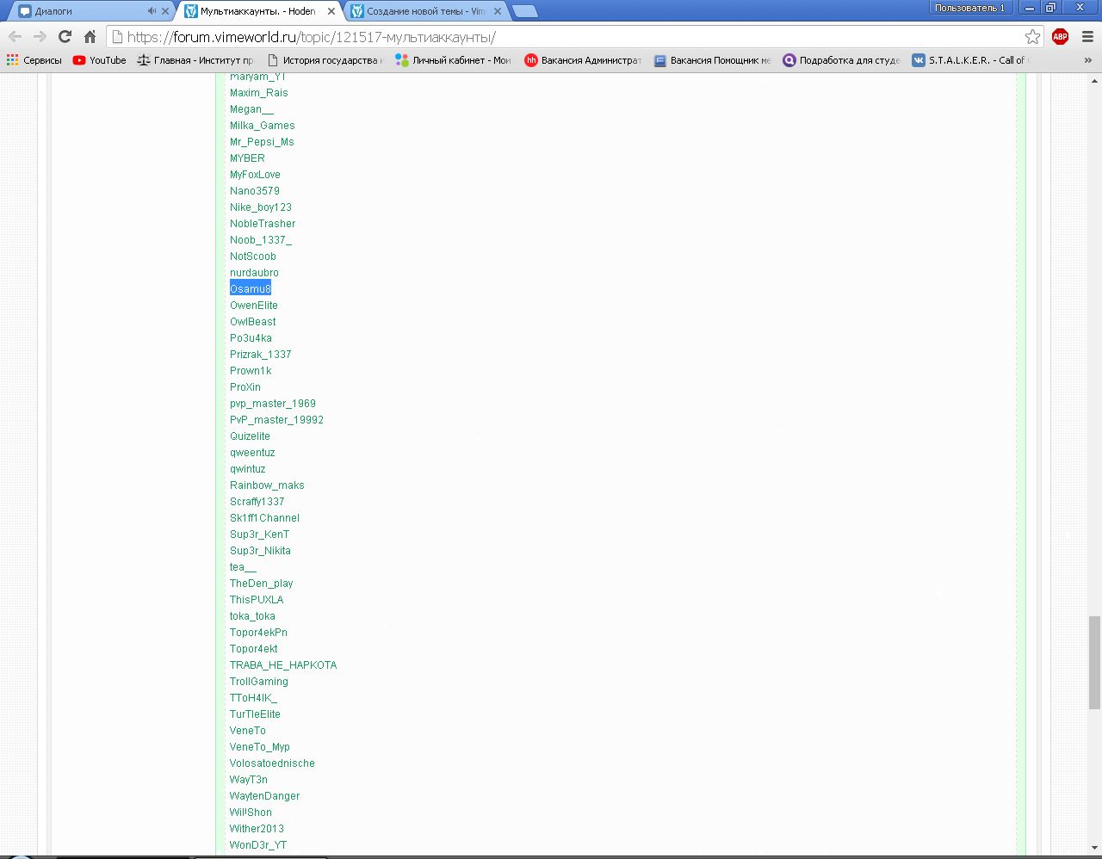Open the Osamu8 user link
The width and height of the screenshot is (1102, 859).
(x=251, y=289)
